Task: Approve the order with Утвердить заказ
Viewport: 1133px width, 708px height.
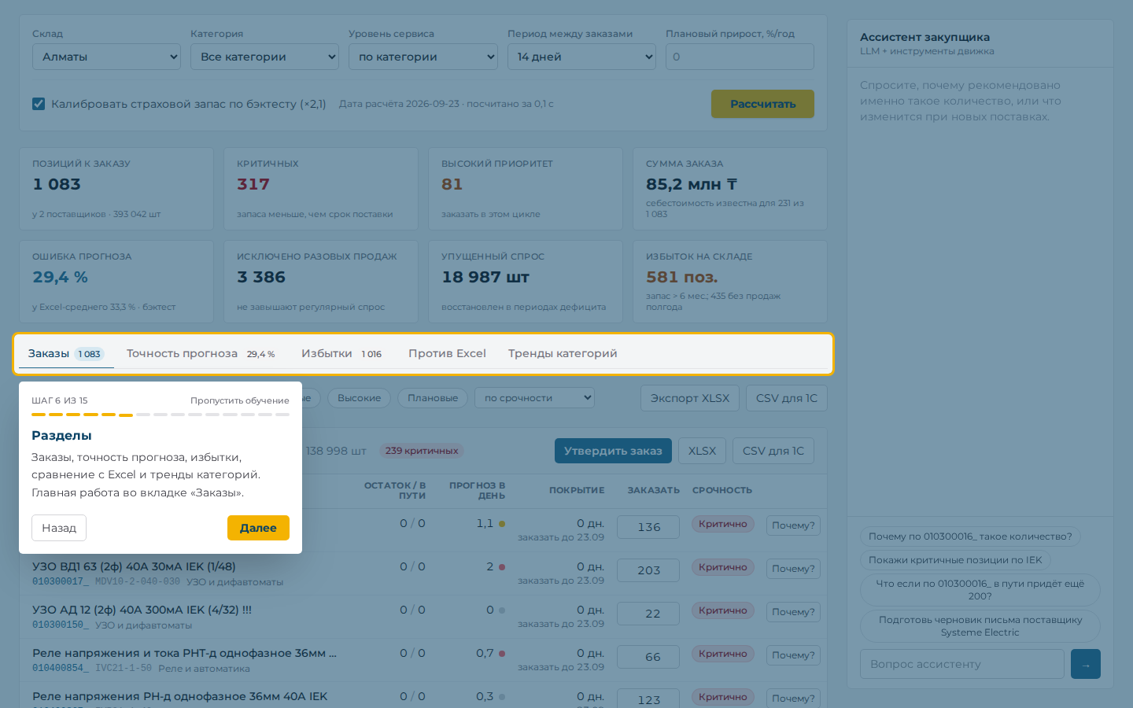Action: [x=613, y=451]
